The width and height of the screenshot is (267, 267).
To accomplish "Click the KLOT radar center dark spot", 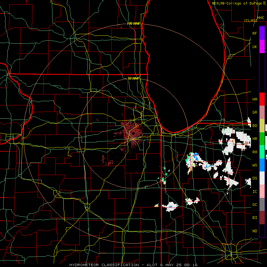I will (133, 133).
